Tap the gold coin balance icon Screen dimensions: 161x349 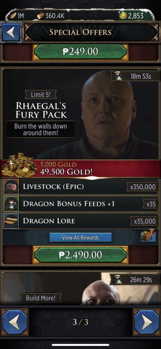123,16
